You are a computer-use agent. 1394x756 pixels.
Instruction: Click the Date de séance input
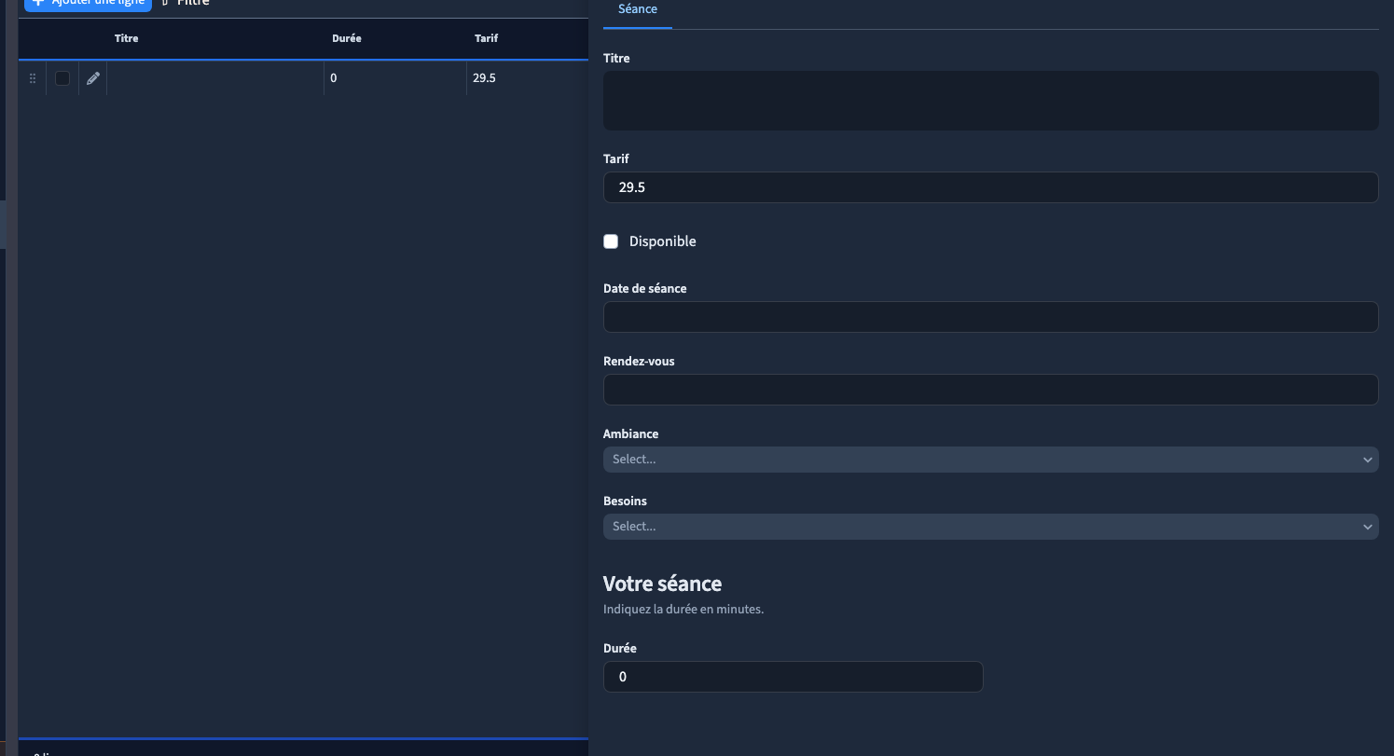coord(990,317)
